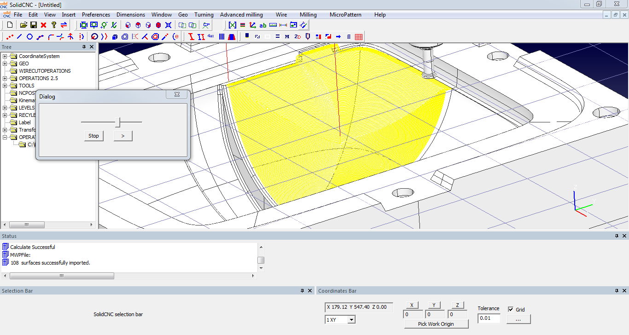Open the 1 XY plane dropdown
The width and height of the screenshot is (629, 335).
pos(350,320)
